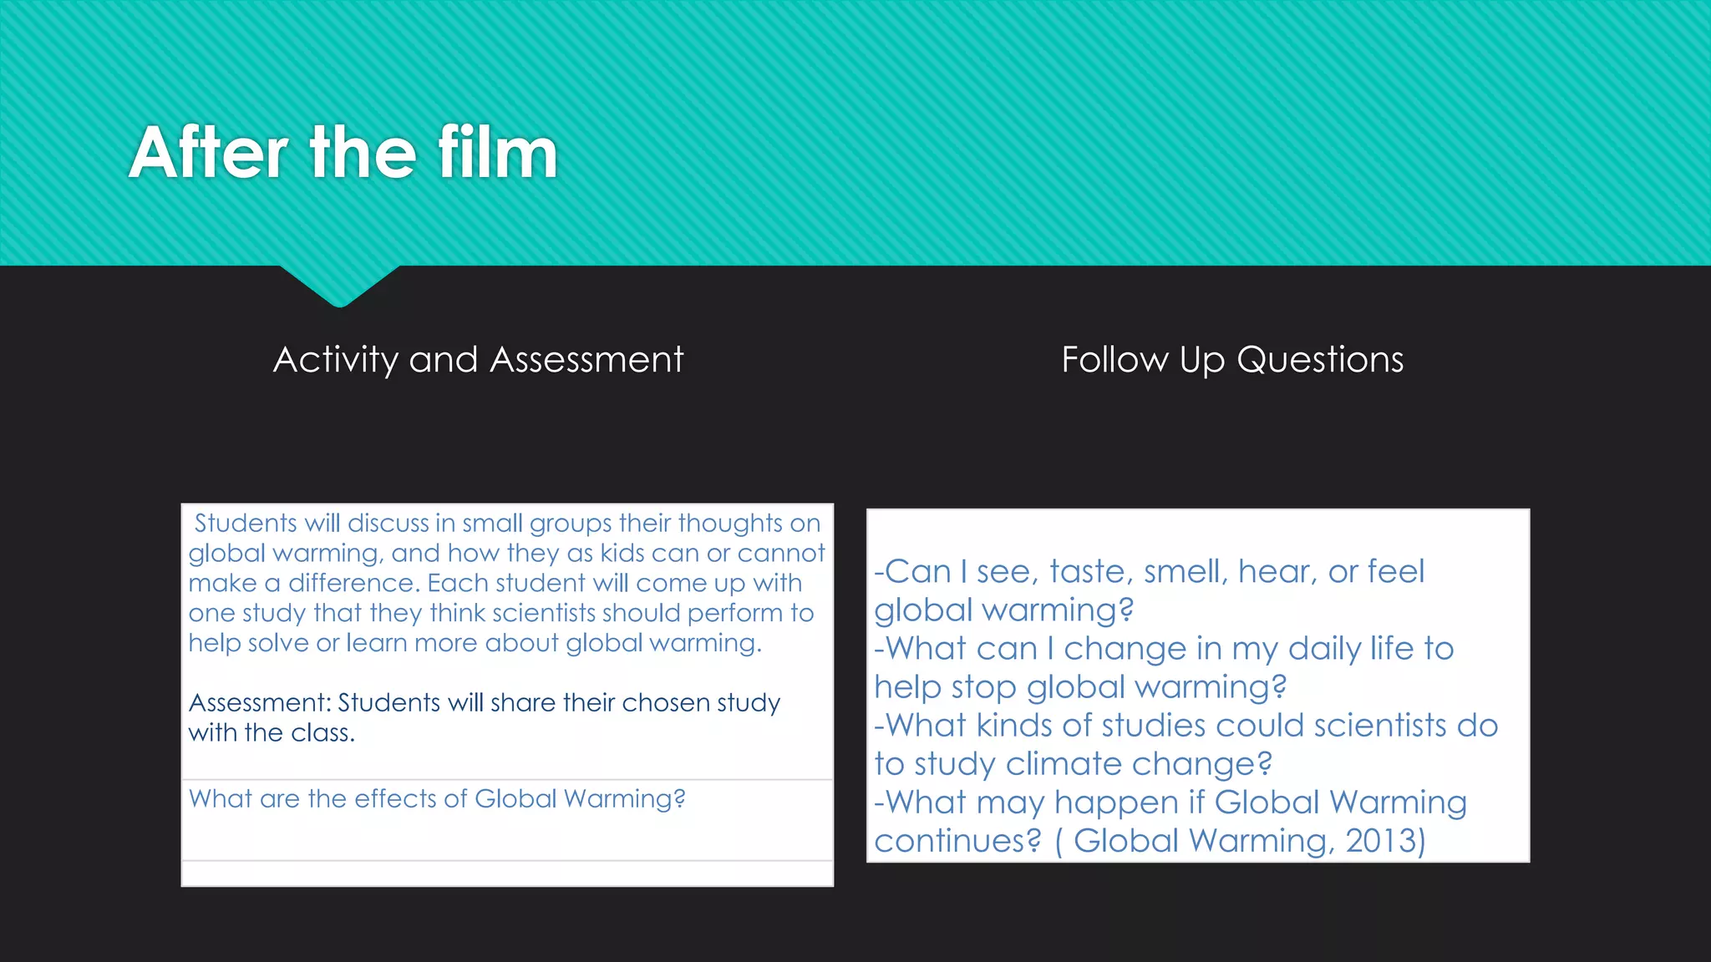Click the line "help solve or learn more"
The image size is (1711, 962).
(x=475, y=643)
